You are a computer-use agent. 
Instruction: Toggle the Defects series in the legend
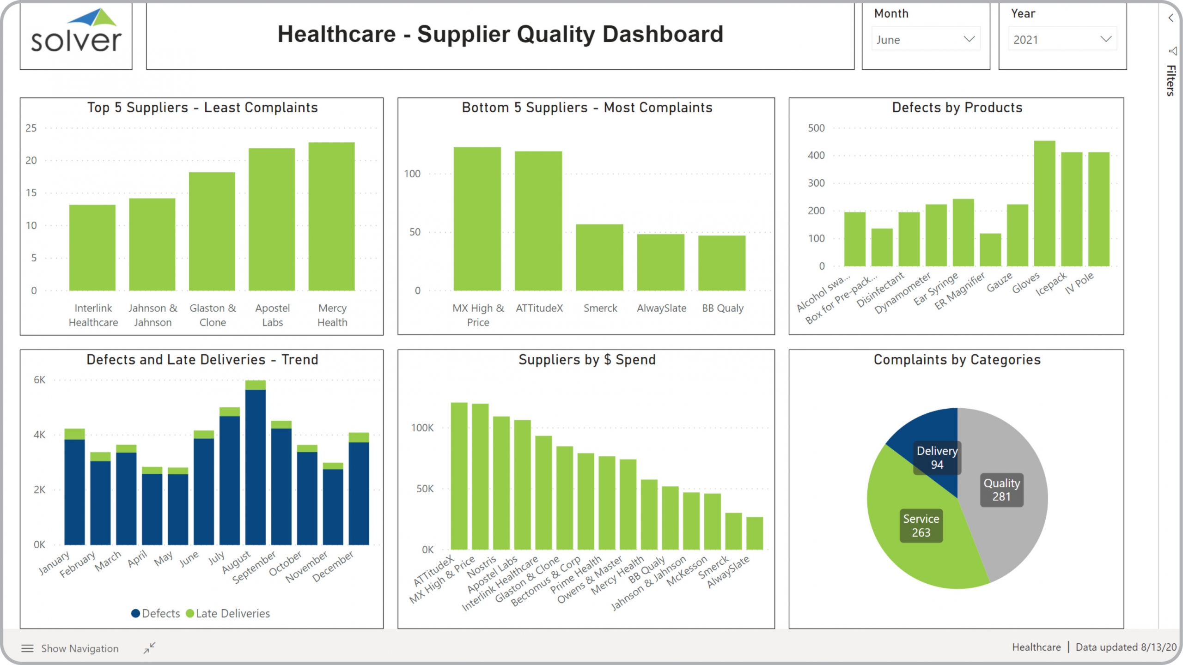pos(161,613)
